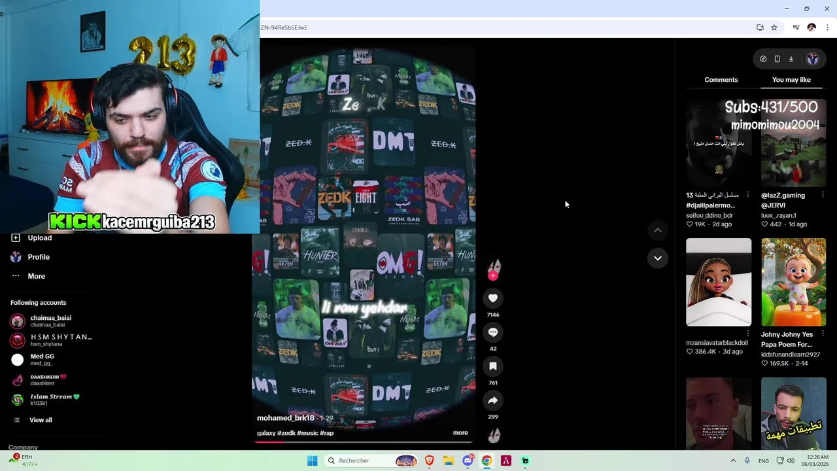Screen dimensions: 837x471
Task: Click the ENG language indicator
Action: click(764, 461)
